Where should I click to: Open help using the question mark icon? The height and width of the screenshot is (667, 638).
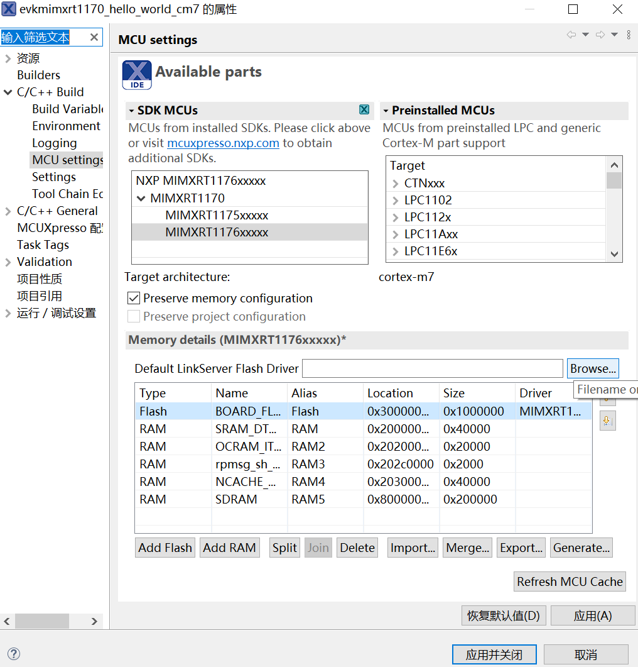point(13,654)
